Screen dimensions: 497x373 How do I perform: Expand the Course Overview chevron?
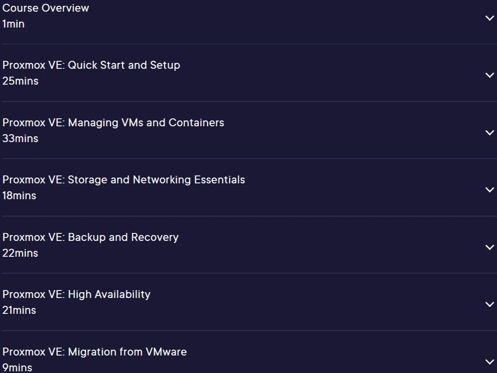point(490,18)
